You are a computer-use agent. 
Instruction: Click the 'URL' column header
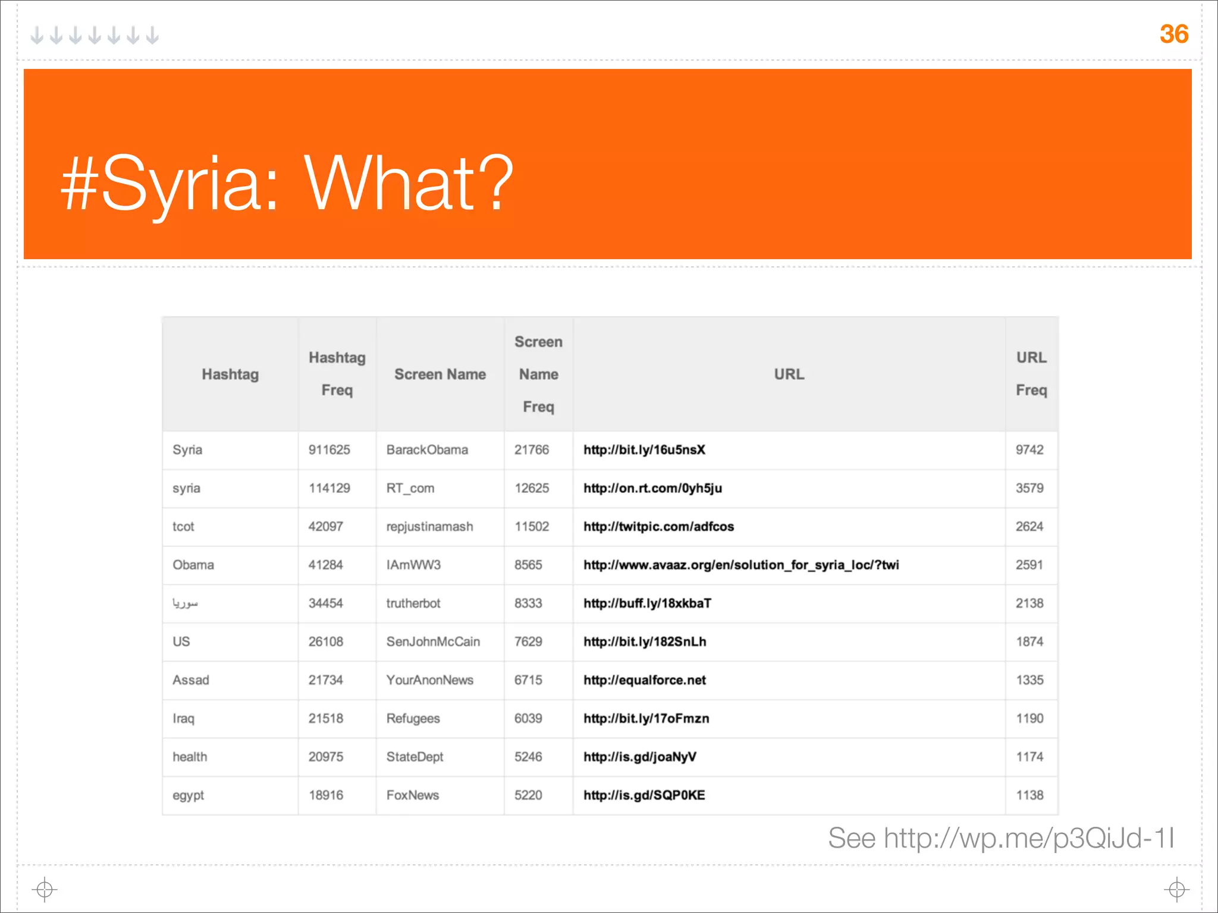[789, 374]
